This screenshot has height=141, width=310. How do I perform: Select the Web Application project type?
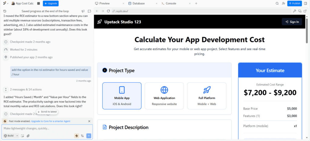pyautogui.click(x=164, y=96)
